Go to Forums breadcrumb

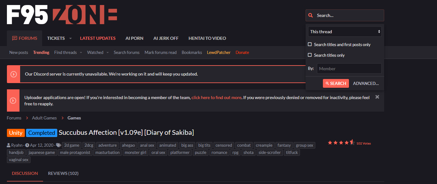pyautogui.click(x=14, y=118)
